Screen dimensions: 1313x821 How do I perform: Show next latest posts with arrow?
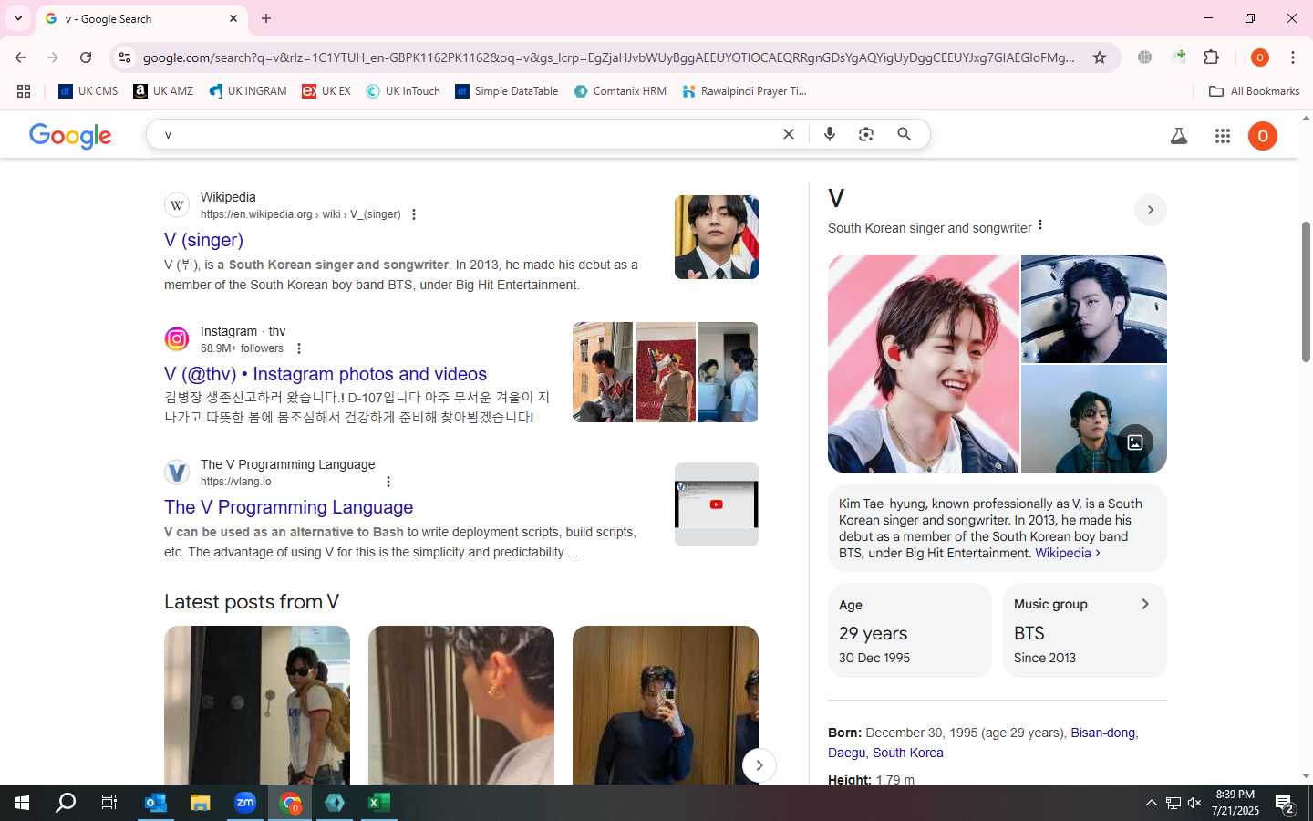pyautogui.click(x=759, y=765)
